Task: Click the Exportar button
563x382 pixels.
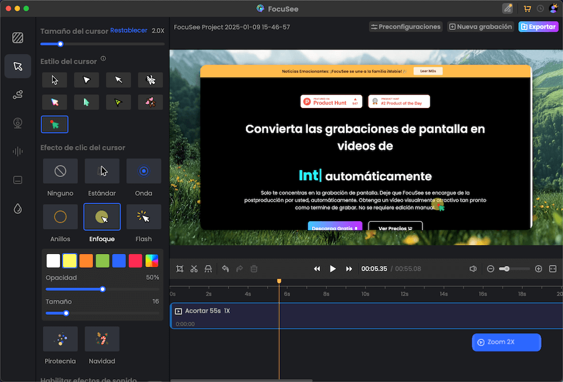Action: (538, 27)
